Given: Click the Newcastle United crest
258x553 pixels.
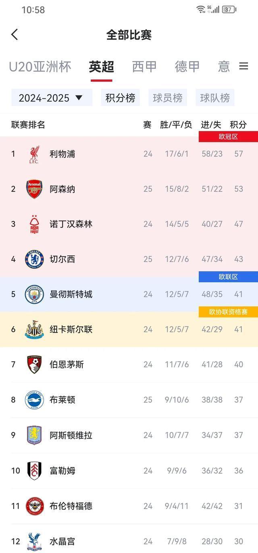Looking at the screenshot, I should coord(34,329).
